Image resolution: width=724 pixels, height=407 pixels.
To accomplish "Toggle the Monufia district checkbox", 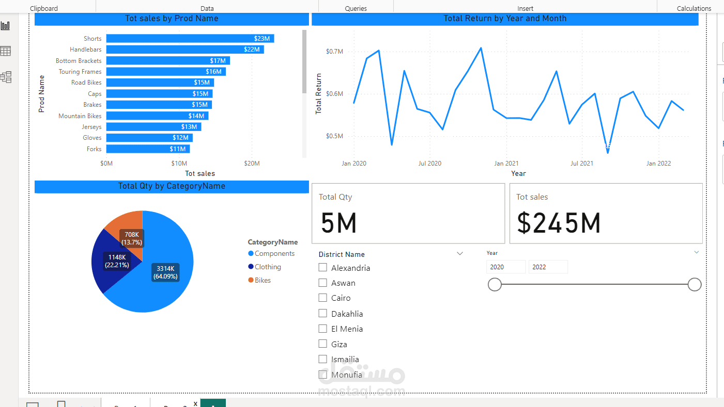I will click(x=323, y=375).
